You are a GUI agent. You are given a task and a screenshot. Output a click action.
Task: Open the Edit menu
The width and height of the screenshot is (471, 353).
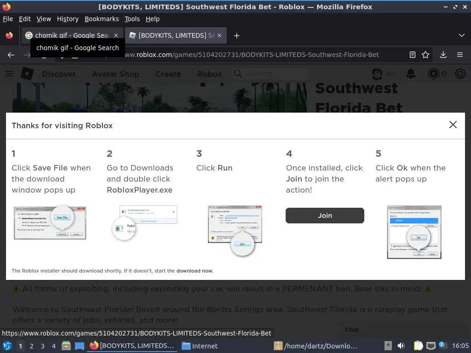click(x=25, y=19)
